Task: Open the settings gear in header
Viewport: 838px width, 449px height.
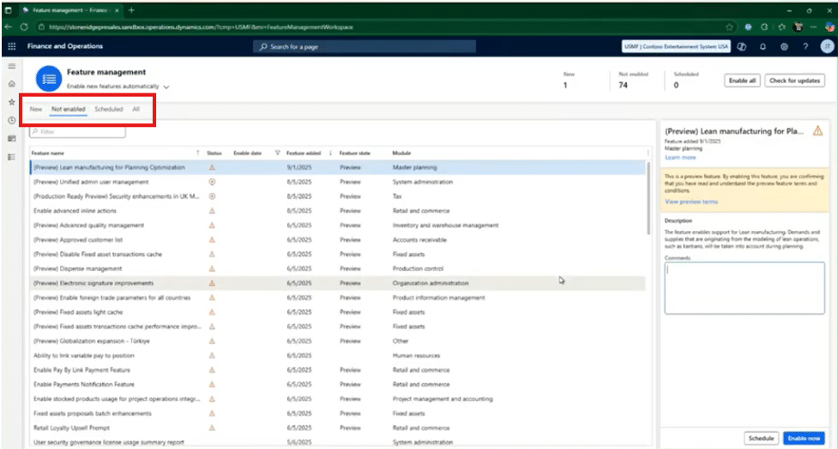Action: pos(784,46)
